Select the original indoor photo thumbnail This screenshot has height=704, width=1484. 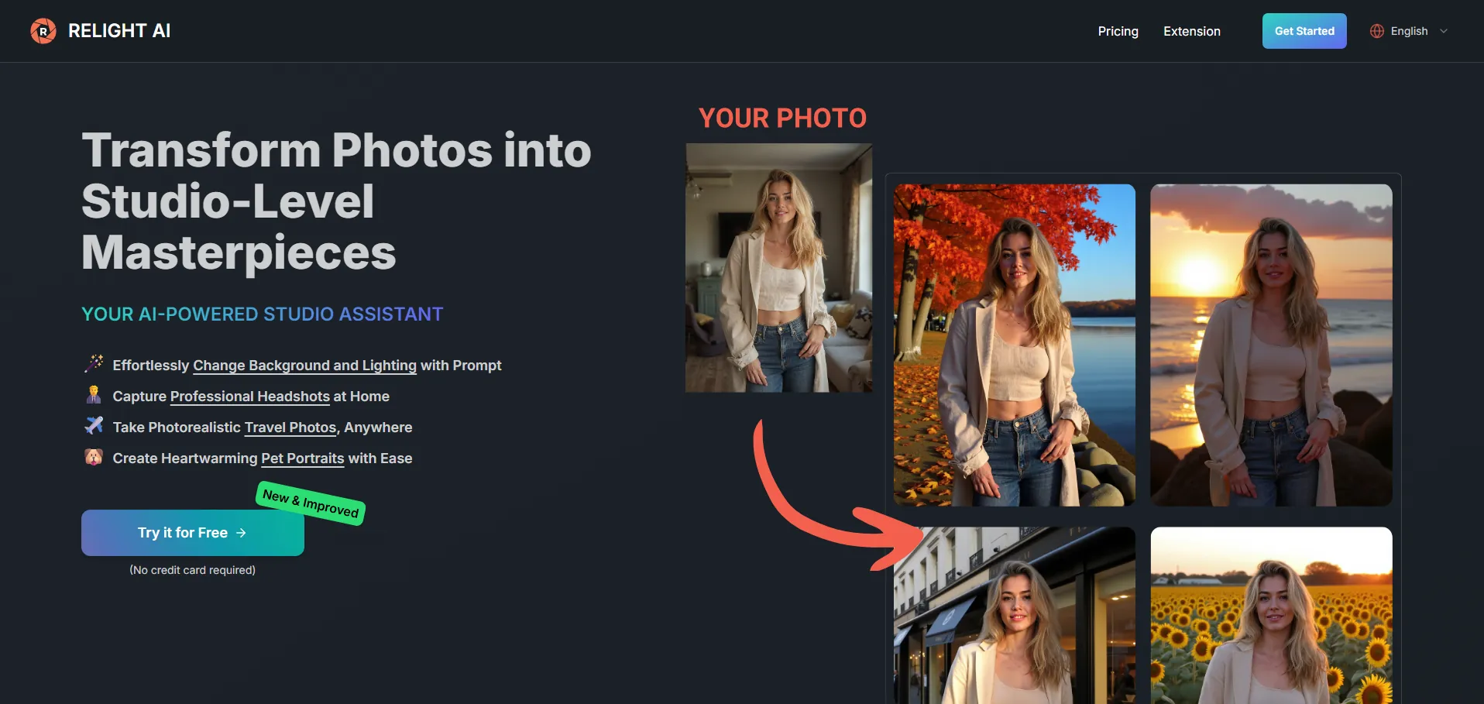click(778, 267)
